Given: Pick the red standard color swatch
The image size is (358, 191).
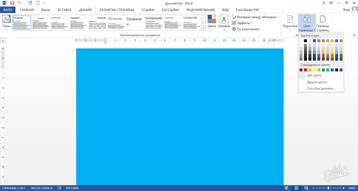Looking at the screenshot, I should [x=305, y=70].
